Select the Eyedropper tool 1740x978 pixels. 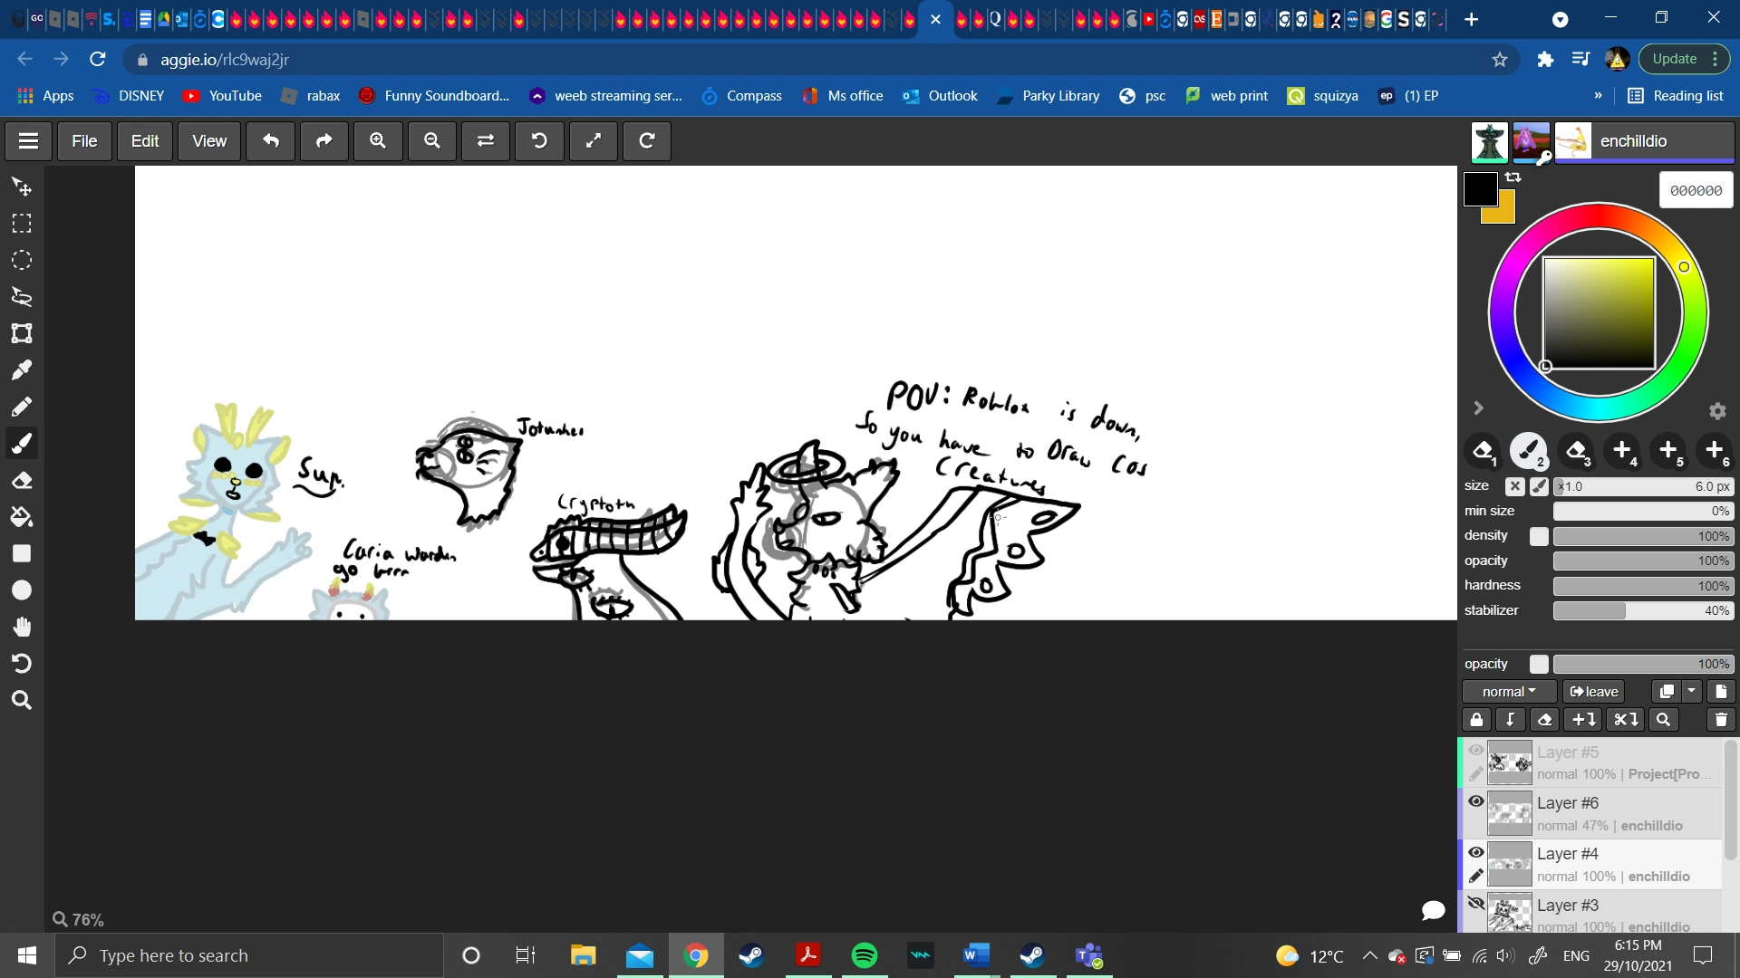[x=22, y=369]
